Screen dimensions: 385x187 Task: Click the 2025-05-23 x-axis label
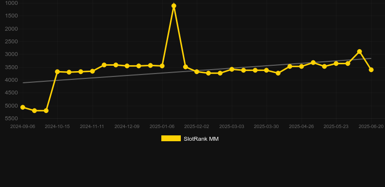[336, 127]
